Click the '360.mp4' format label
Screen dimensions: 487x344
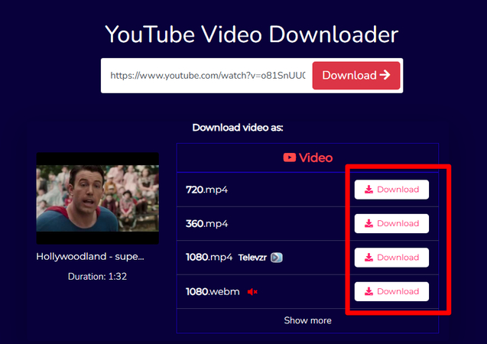coord(206,223)
